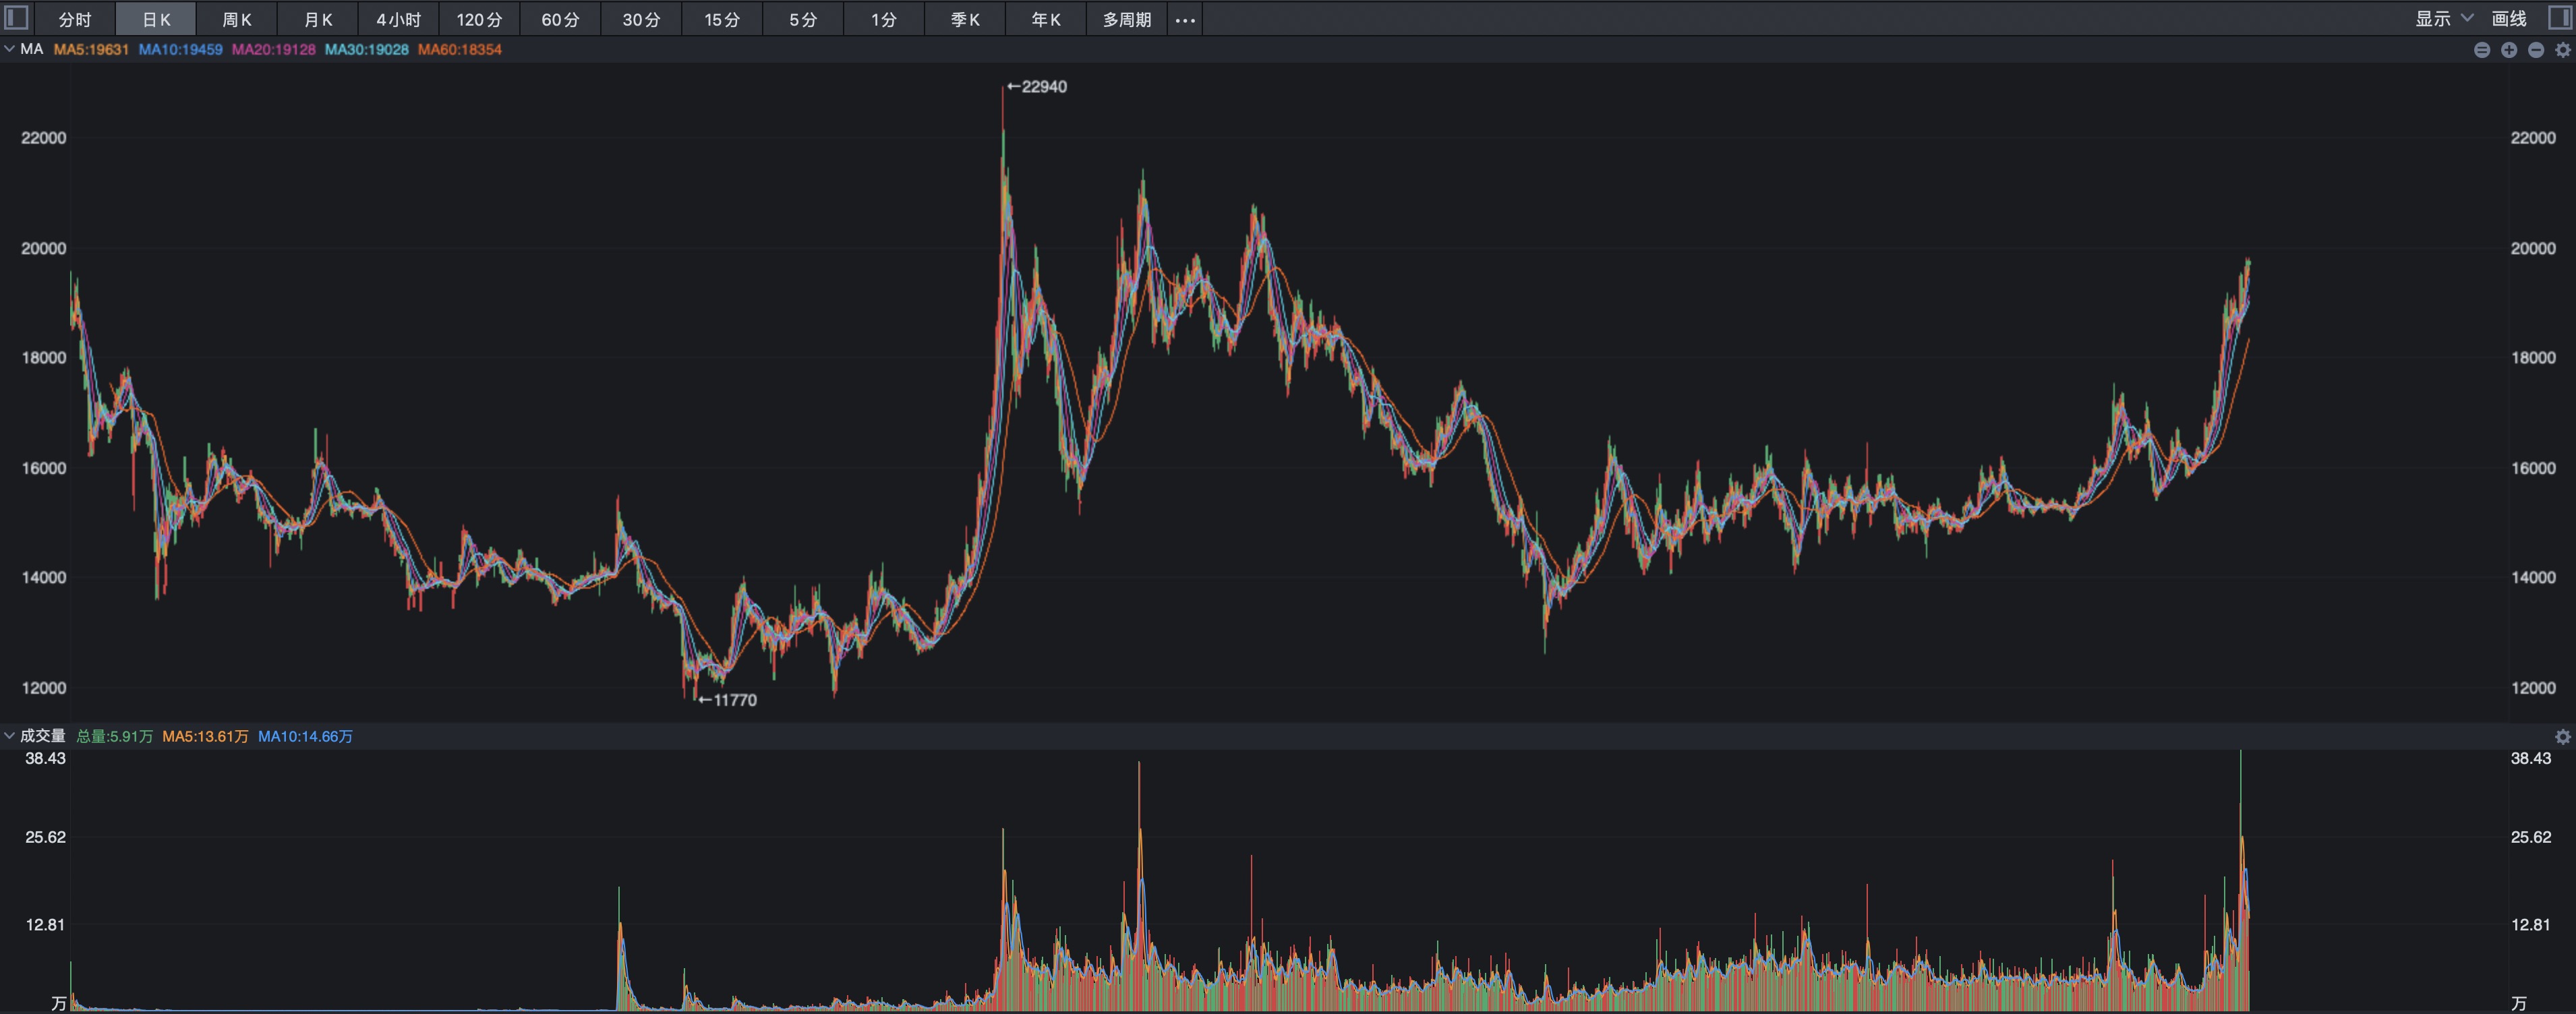
Task: Select the 月K monthly tab
Action: [318, 20]
